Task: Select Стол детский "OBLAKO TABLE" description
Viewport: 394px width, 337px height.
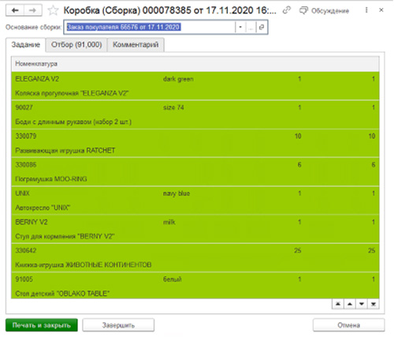Action: tap(62, 294)
